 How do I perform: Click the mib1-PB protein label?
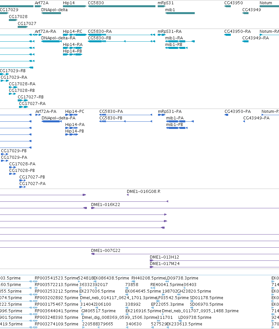[174, 125]
